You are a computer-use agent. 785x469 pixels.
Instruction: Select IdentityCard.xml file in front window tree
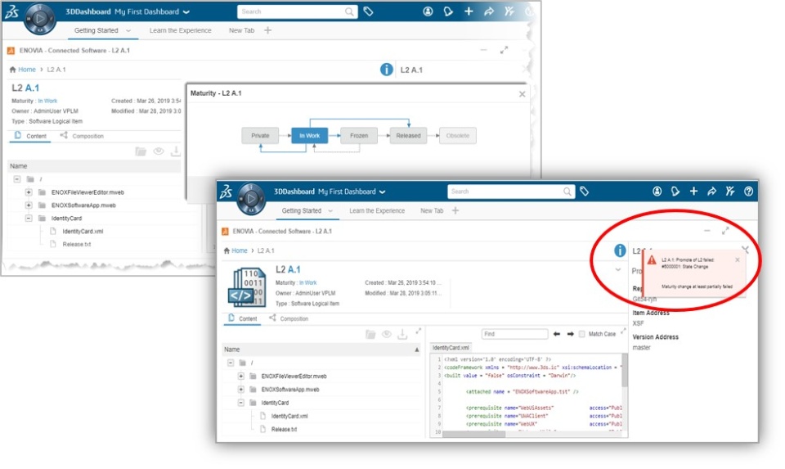pos(289,416)
